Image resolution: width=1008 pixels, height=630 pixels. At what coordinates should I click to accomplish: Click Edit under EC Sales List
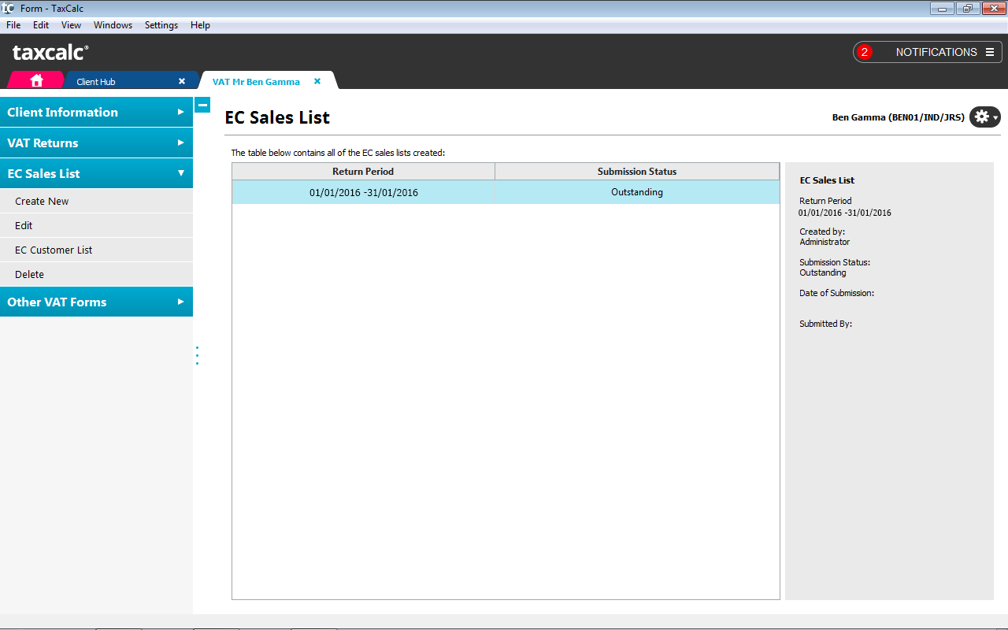(96, 225)
